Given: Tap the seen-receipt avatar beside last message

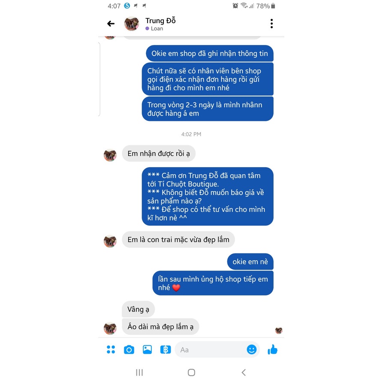Looking at the screenshot, I should (279, 330).
